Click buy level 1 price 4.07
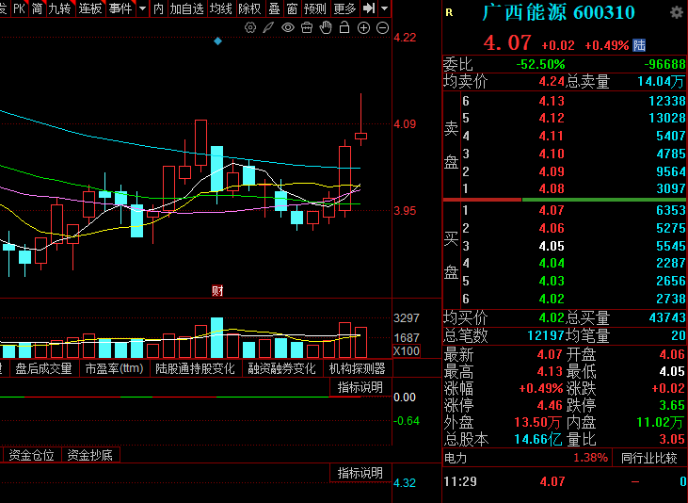Screen dimensions: 688x503 (x=552, y=210)
